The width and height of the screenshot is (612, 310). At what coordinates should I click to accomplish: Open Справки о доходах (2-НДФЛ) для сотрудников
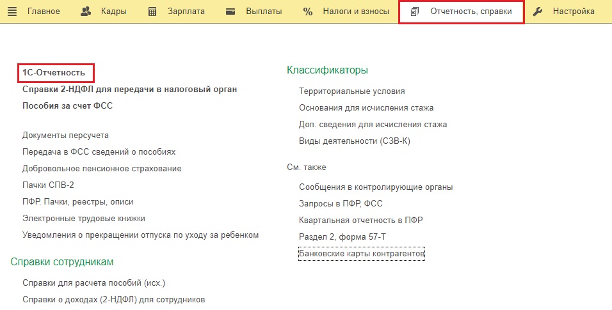[113, 300]
